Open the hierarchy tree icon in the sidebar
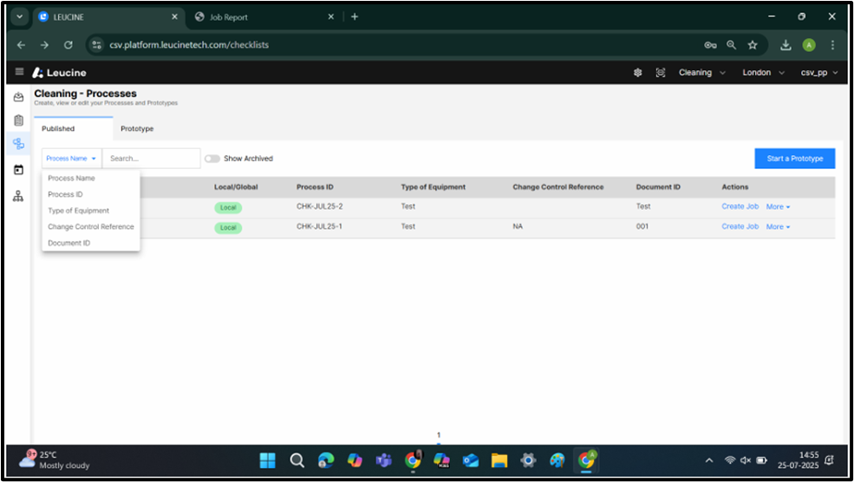Screen dimensions: 854x482 click(18, 196)
